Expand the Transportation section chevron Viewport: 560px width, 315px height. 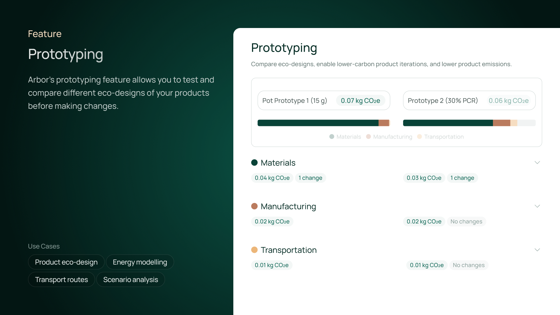537,250
